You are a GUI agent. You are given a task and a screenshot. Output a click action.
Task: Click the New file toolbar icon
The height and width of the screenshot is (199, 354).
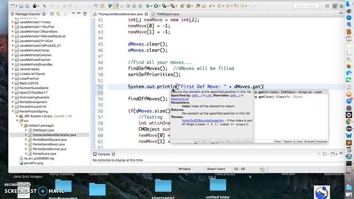pyautogui.click(x=13, y=6)
